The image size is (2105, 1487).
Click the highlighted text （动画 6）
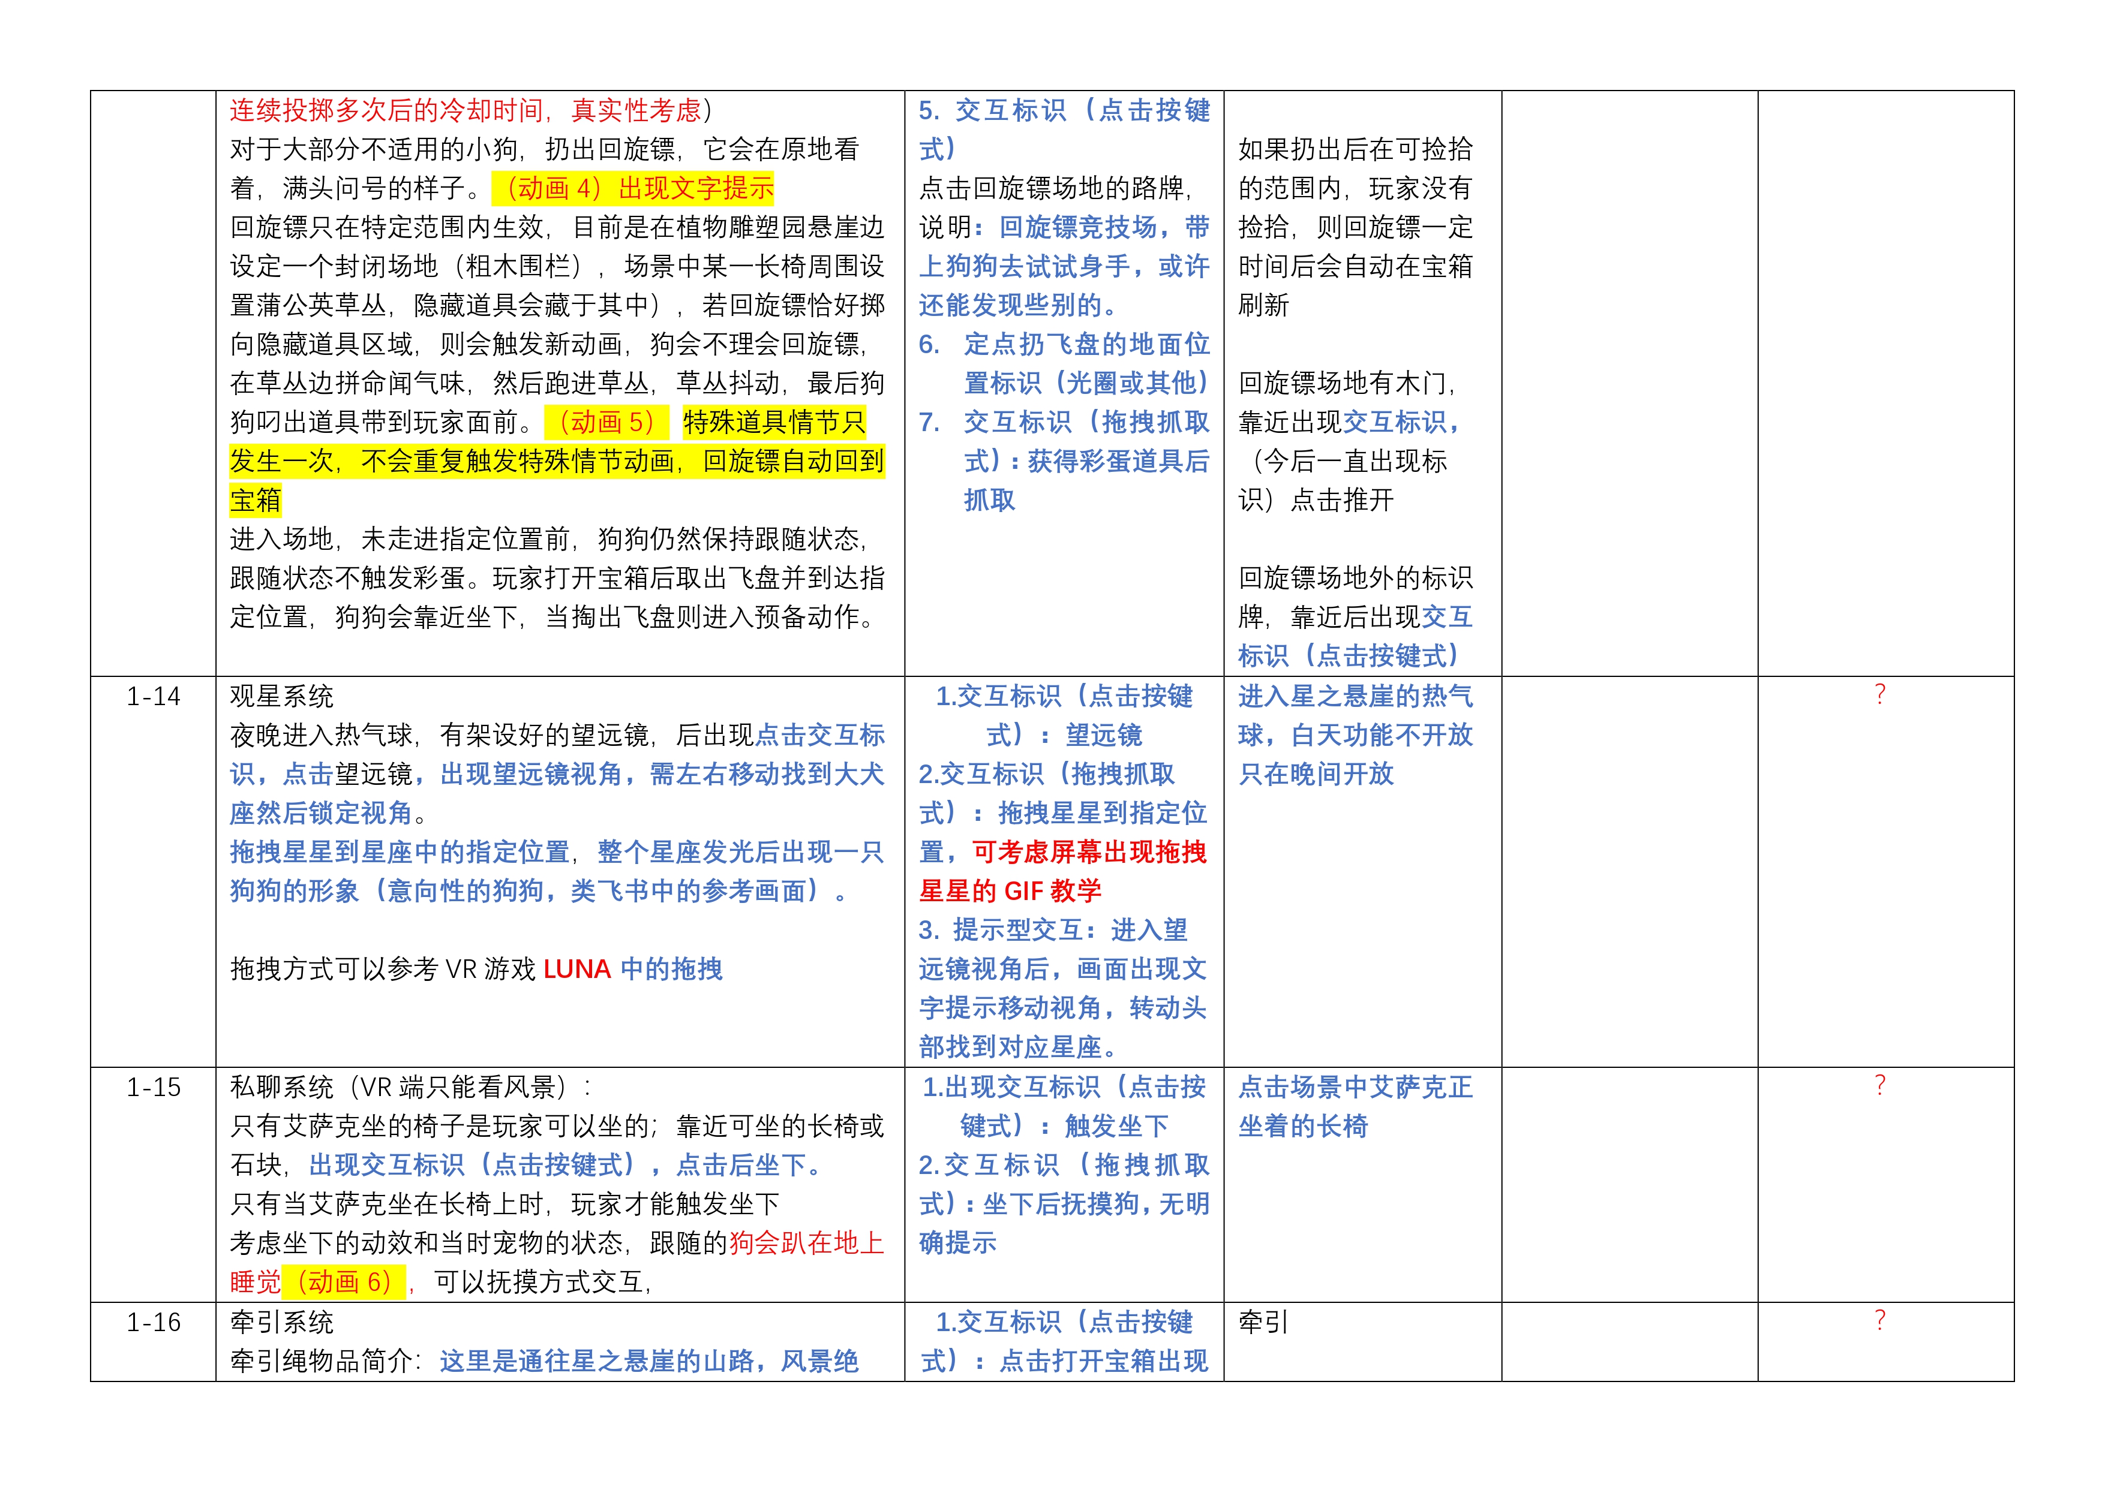click(x=344, y=1282)
